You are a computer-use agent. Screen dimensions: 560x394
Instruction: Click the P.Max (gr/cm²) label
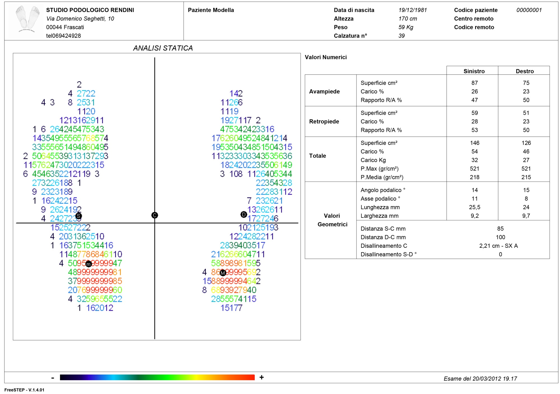(x=379, y=169)
